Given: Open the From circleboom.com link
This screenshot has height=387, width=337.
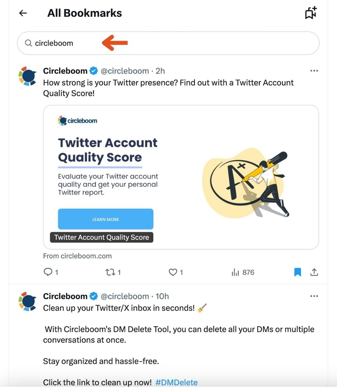Looking at the screenshot, I should (x=77, y=256).
